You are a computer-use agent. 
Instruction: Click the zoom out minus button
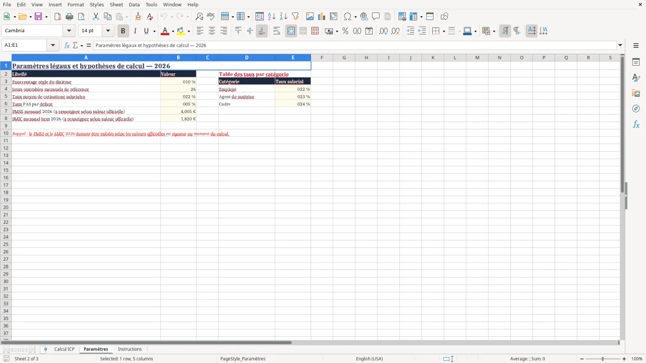[x=582, y=359]
